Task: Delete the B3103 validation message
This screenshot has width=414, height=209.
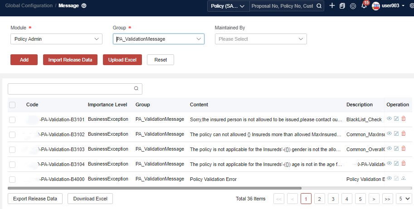Action: (404, 148)
